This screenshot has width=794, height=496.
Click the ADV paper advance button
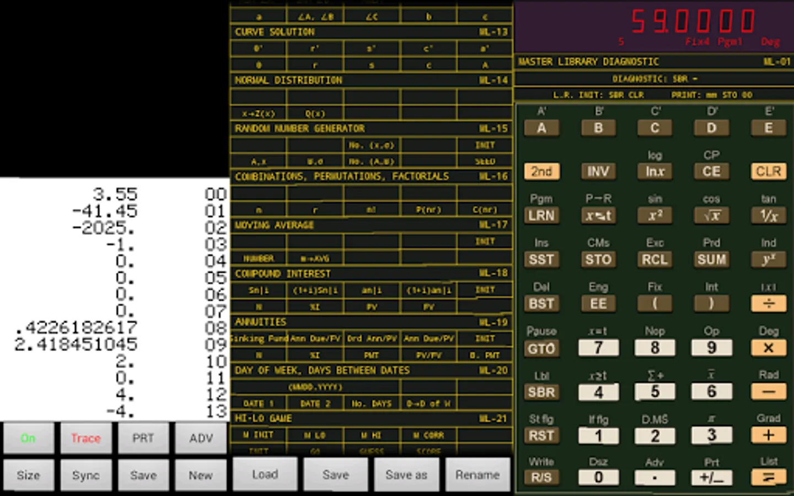coord(201,438)
